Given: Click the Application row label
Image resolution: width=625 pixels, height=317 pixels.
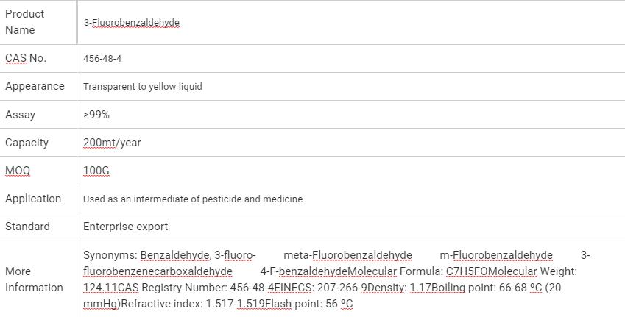Looking at the screenshot, I should (33, 199).
